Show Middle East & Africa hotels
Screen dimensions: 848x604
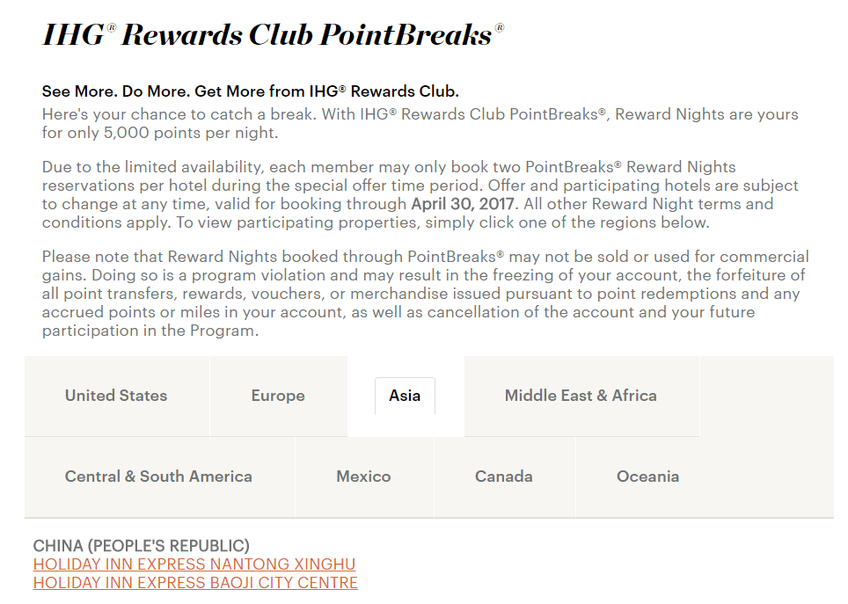pos(581,396)
